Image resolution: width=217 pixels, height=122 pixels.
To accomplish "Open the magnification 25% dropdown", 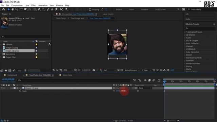I will [x=68, y=70].
